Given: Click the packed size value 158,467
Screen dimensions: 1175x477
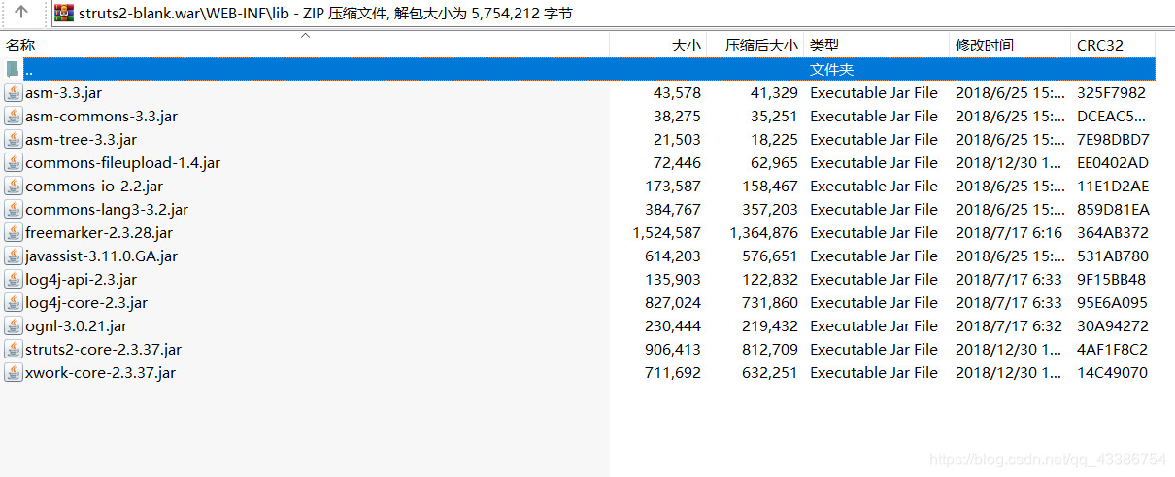Looking at the screenshot, I should coord(770,187).
